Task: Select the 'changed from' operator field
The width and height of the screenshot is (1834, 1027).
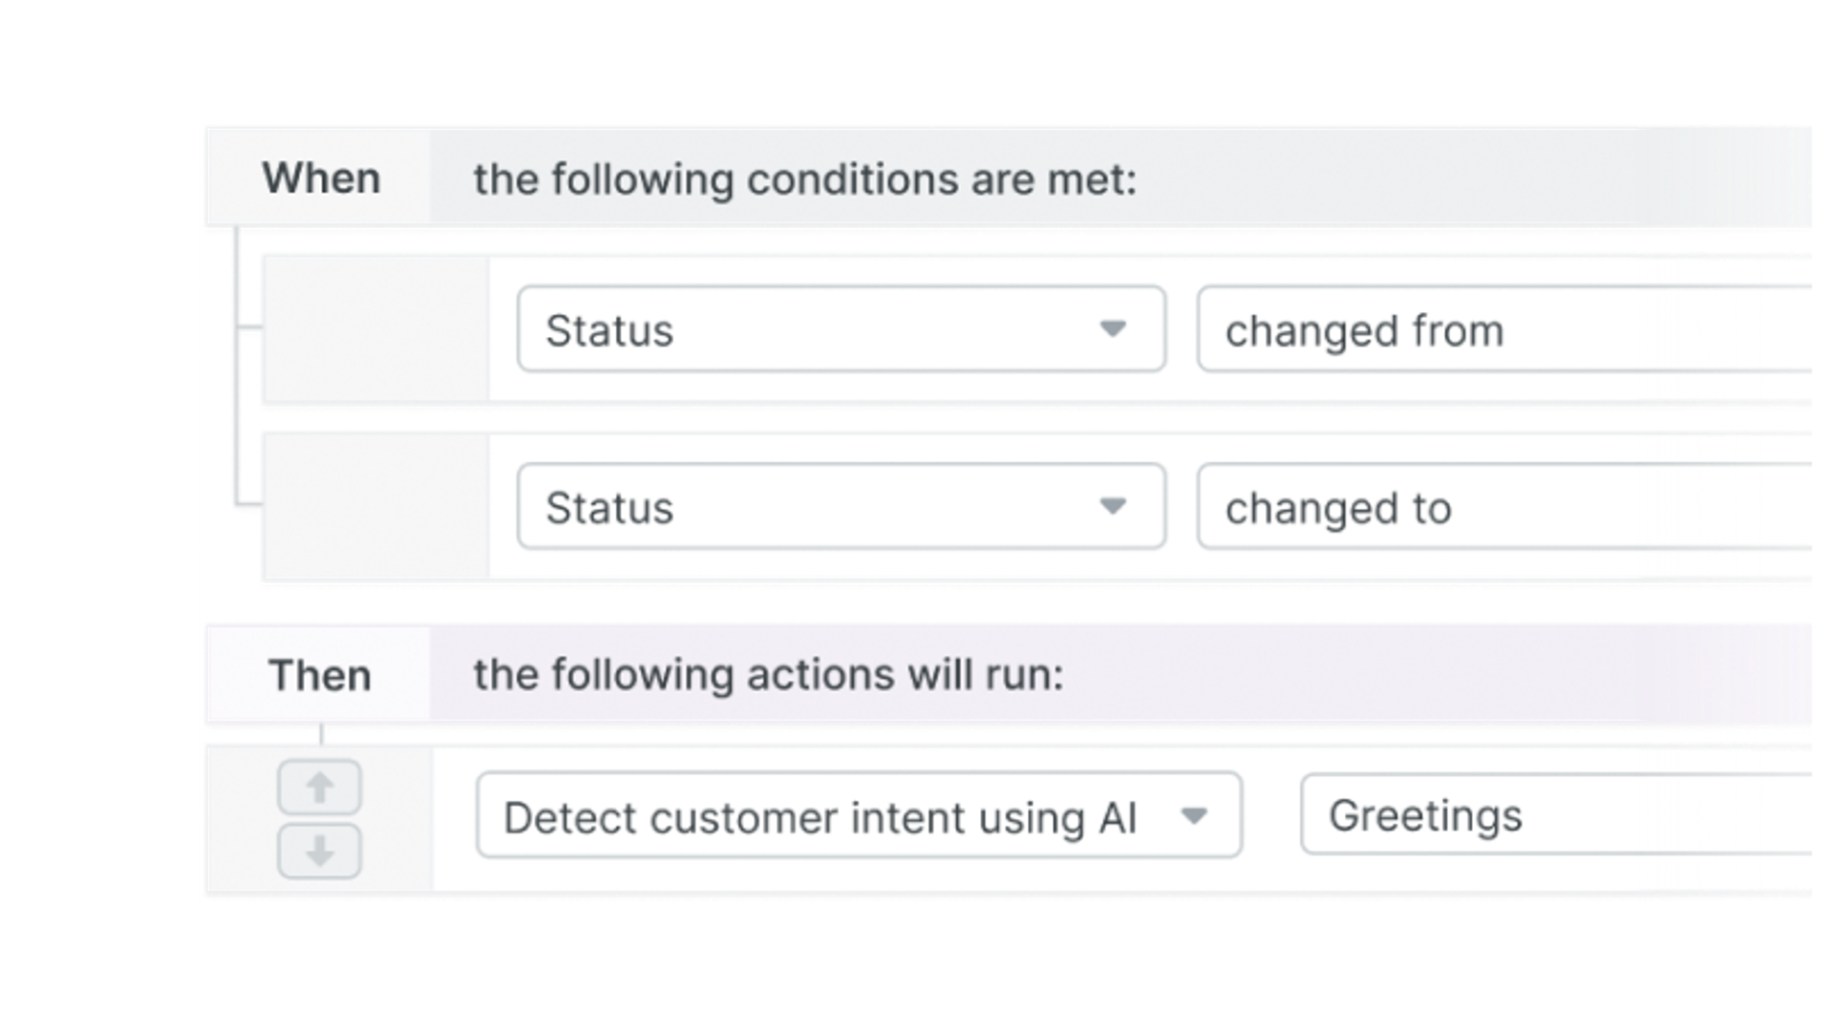Action: click(1503, 329)
